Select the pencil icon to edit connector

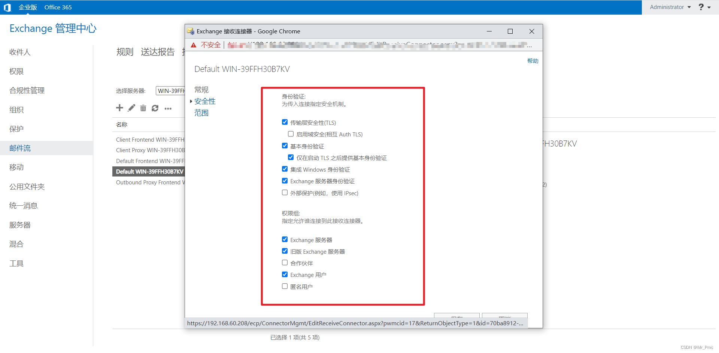click(x=131, y=108)
